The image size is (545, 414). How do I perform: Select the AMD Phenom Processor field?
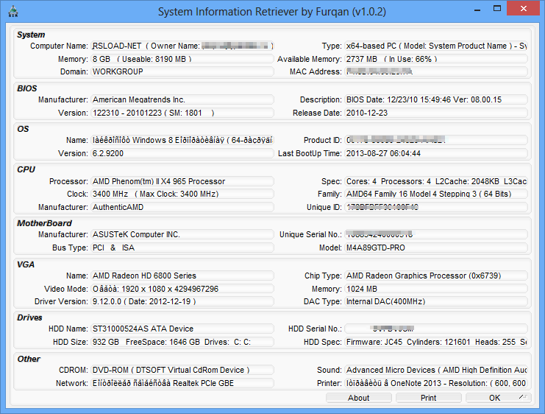(182, 181)
